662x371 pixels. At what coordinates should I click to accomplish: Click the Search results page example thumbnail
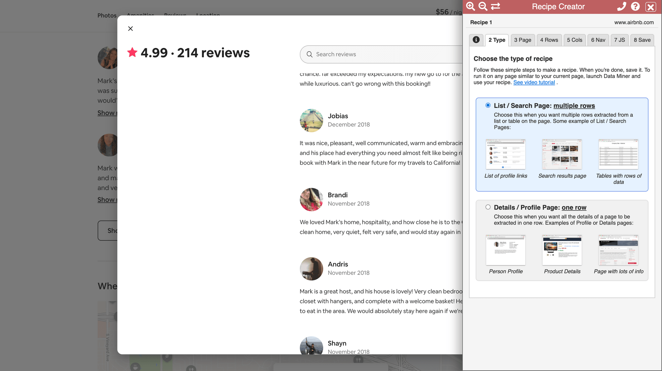pos(562,154)
